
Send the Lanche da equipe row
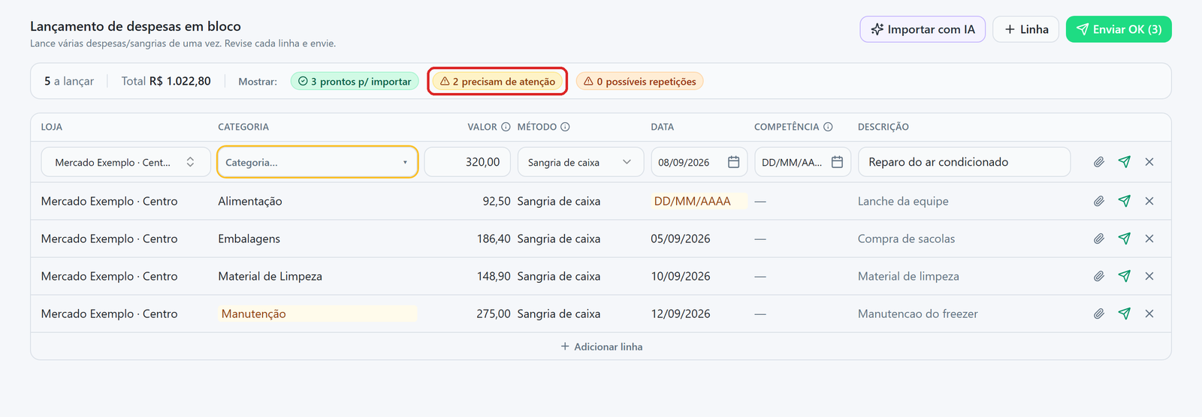pyautogui.click(x=1124, y=201)
